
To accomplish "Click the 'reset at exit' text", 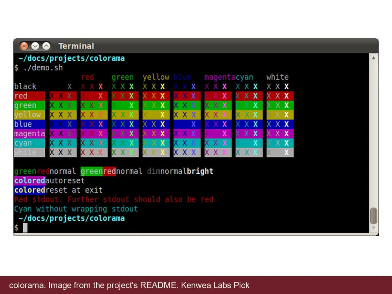I will click(x=74, y=190).
